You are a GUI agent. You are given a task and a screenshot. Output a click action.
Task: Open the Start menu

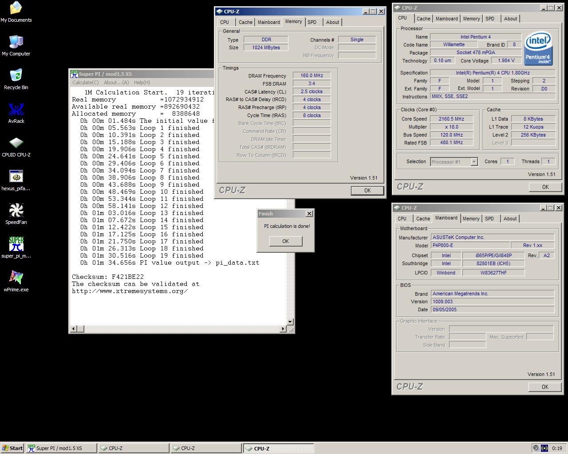tap(12, 448)
